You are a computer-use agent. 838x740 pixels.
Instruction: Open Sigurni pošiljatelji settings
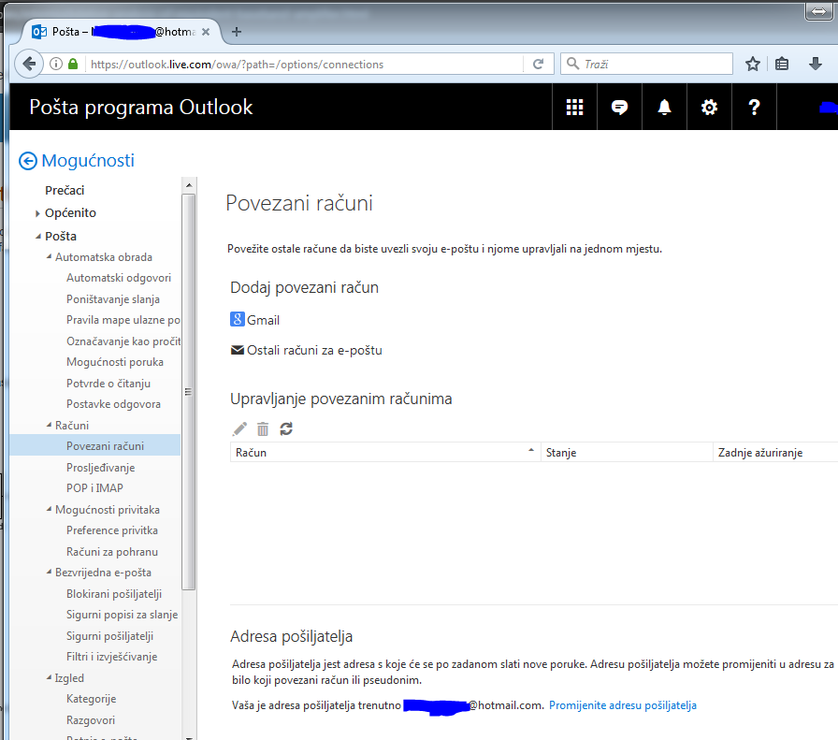pos(109,636)
